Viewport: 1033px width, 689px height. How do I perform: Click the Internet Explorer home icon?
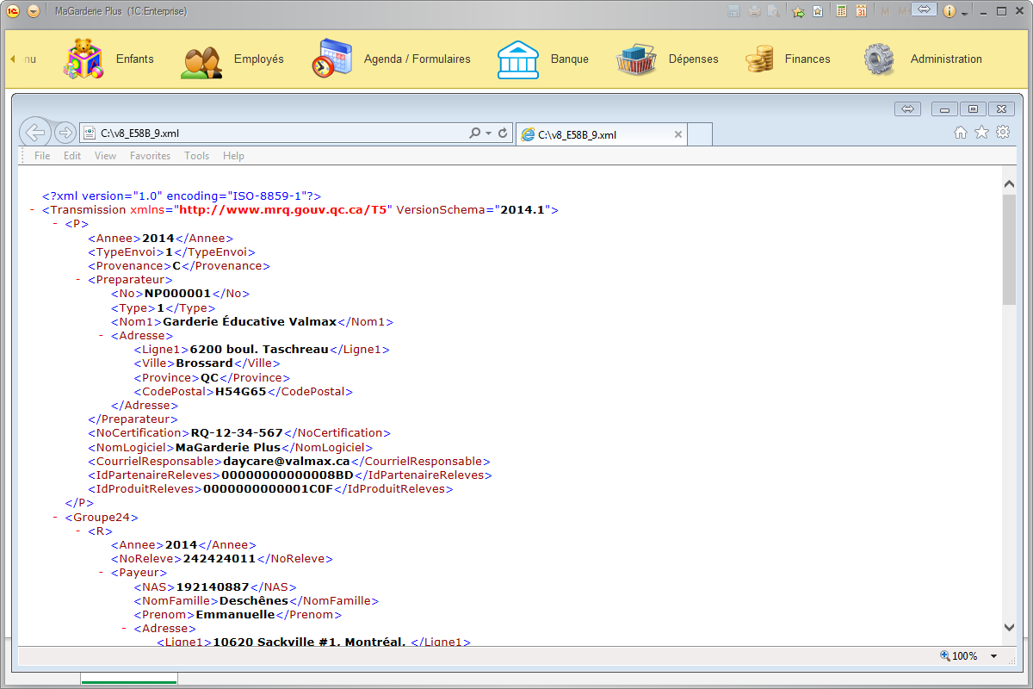[962, 132]
